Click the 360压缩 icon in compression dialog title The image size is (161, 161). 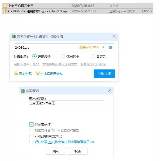(x=14, y=36)
